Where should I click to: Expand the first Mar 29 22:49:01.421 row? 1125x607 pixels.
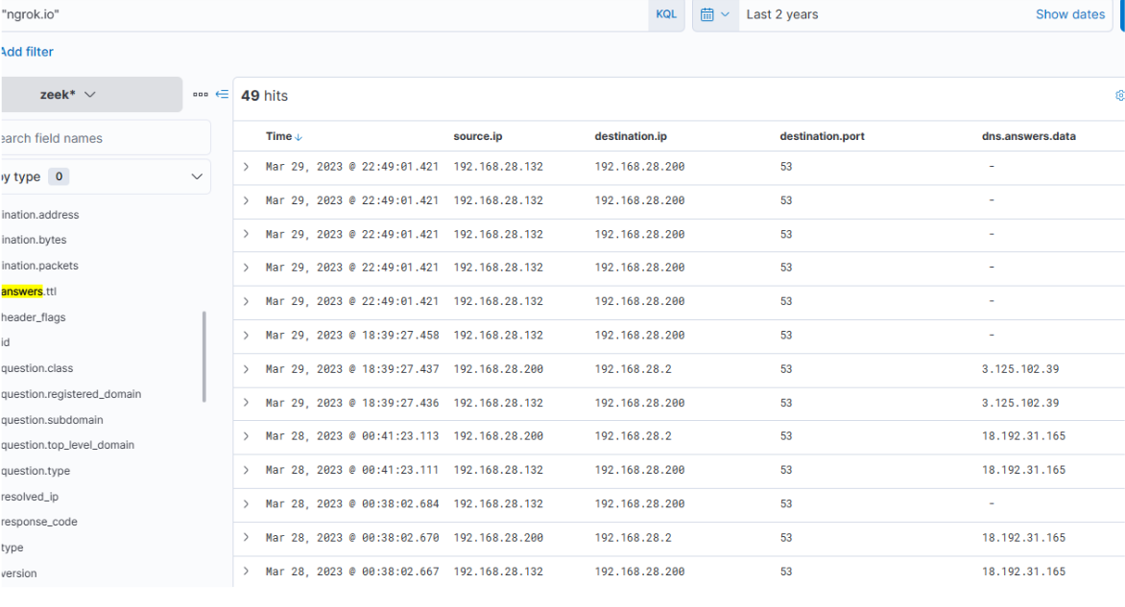tap(246, 167)
